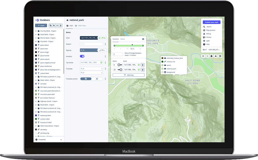Zoom out the map with minus button
This screenshot has width=258, height=160.
pos(207,56)
